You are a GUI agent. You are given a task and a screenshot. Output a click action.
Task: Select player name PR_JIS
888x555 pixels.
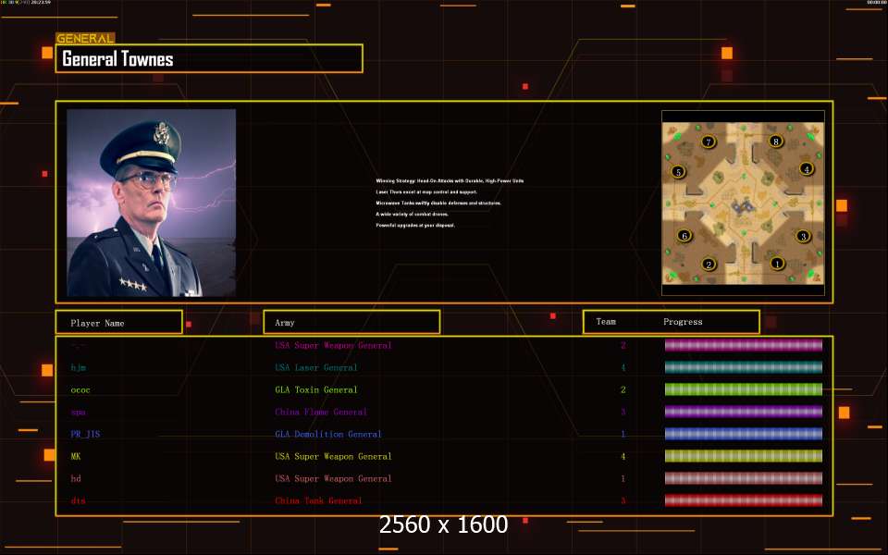coord(85,435)
